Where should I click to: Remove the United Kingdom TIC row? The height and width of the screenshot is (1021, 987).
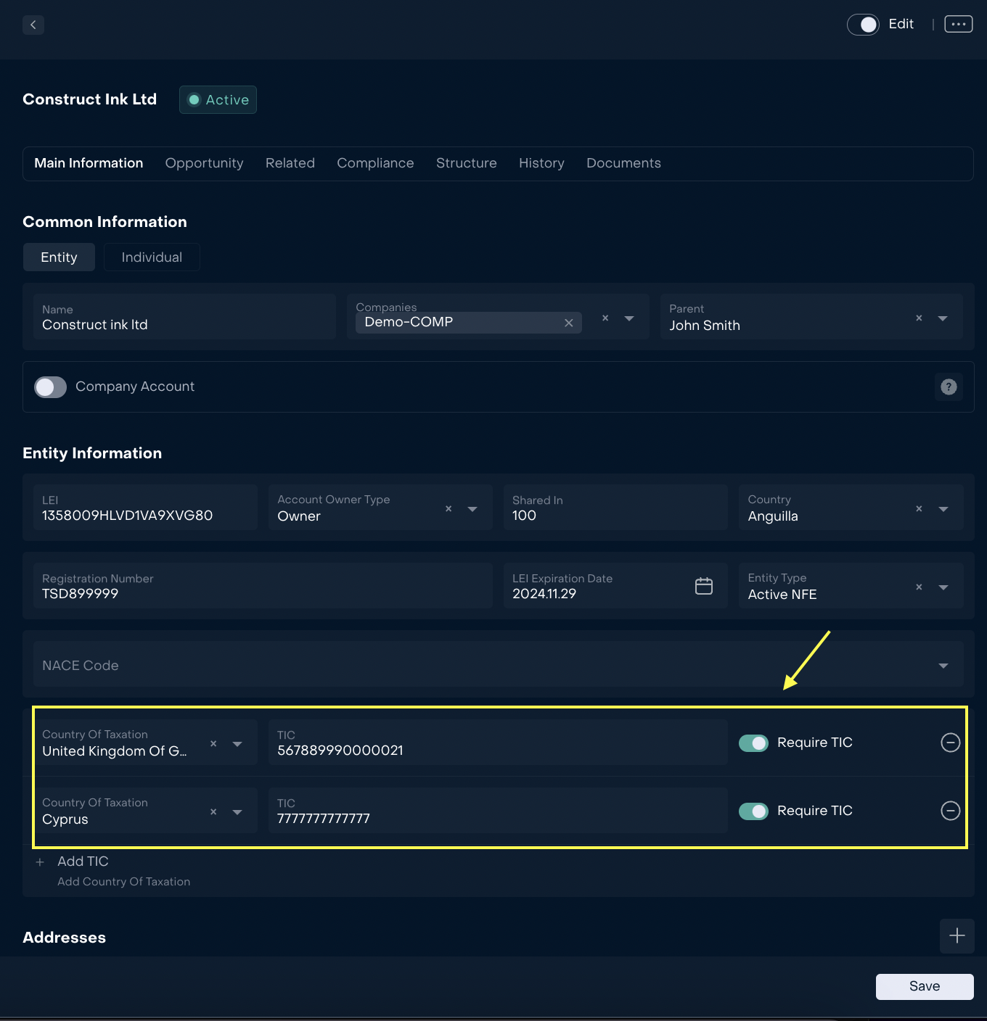pos(950,743)
